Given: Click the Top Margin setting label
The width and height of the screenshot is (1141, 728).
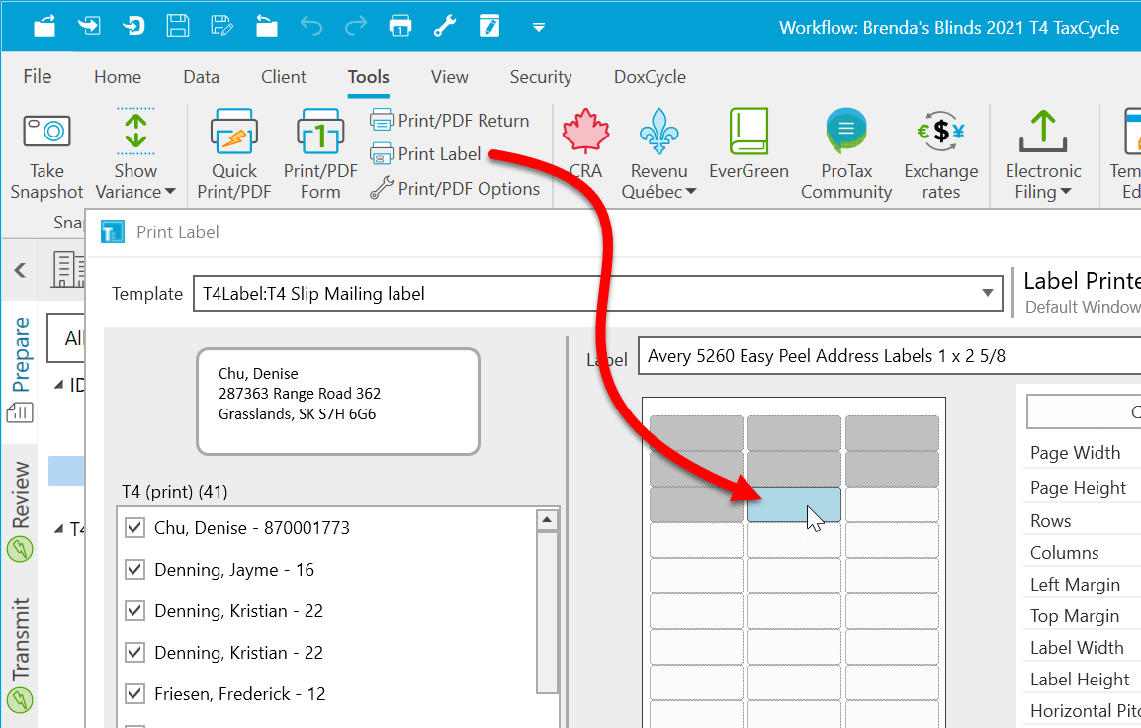Looking at the screenshot, I should 1074,616.
